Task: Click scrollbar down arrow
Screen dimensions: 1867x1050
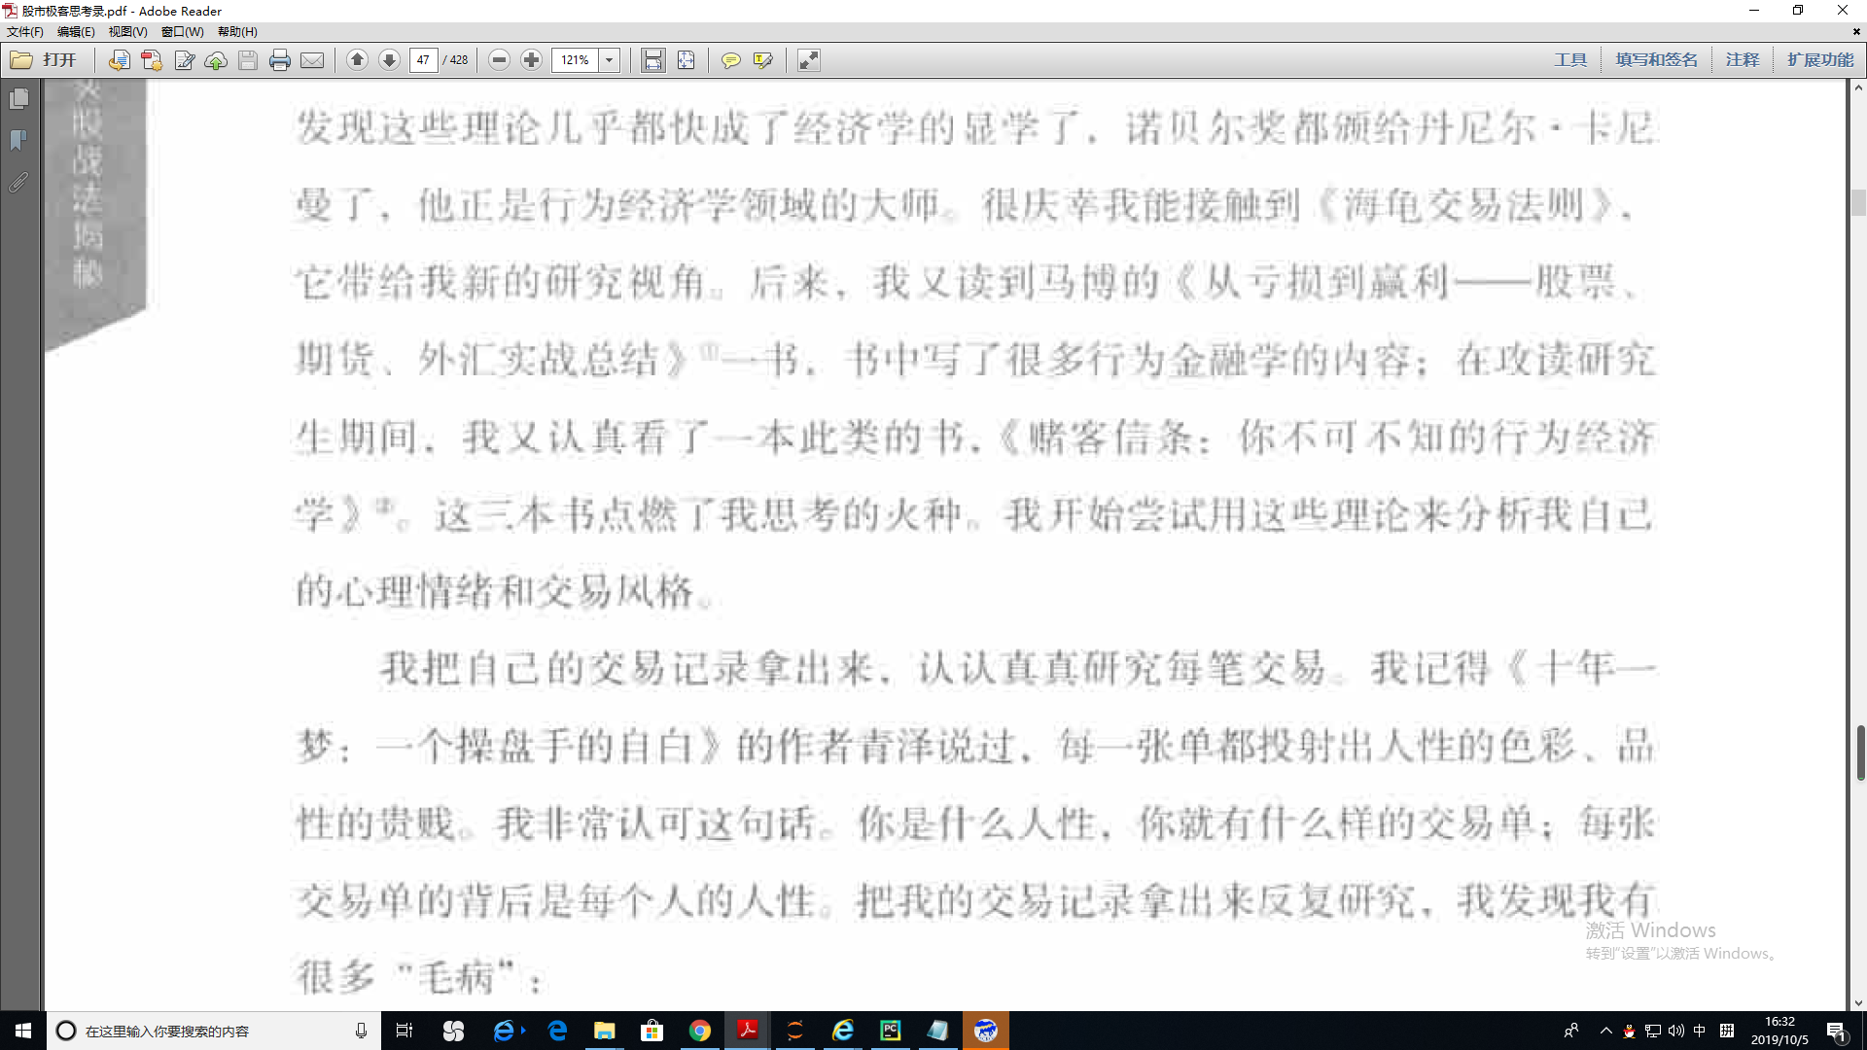Action: click(1858, 1002)
